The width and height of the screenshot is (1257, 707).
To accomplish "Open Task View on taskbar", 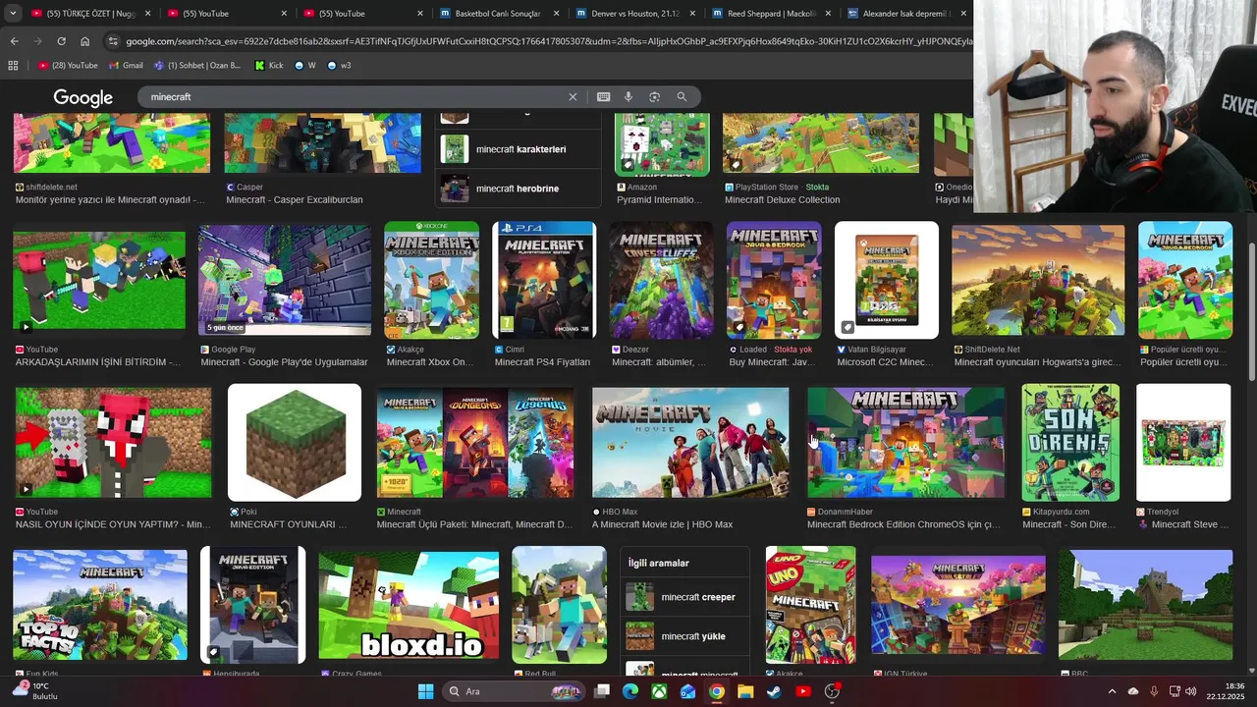I will click(x=602, y=691).
